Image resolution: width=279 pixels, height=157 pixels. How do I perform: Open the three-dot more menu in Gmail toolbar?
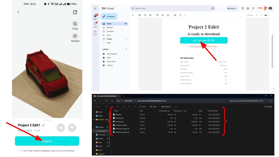pyautogui.click(x=185, y=15)
